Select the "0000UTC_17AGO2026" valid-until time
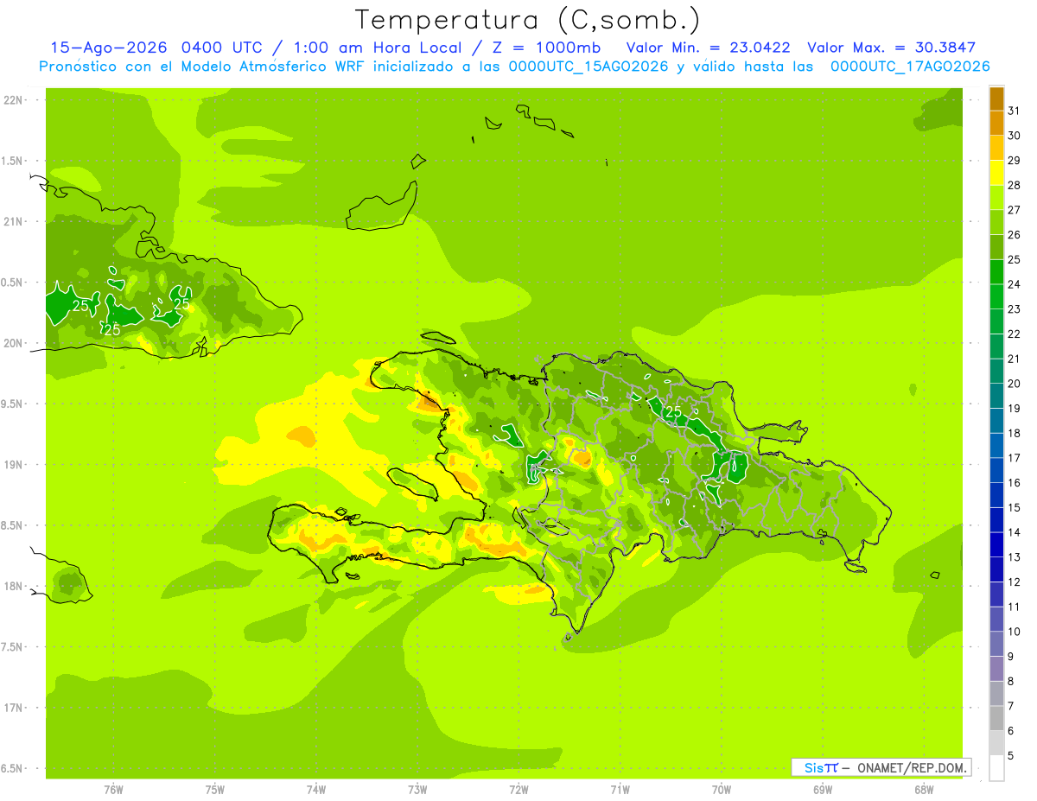This screenshot has height=801, width=1037. 910,67
